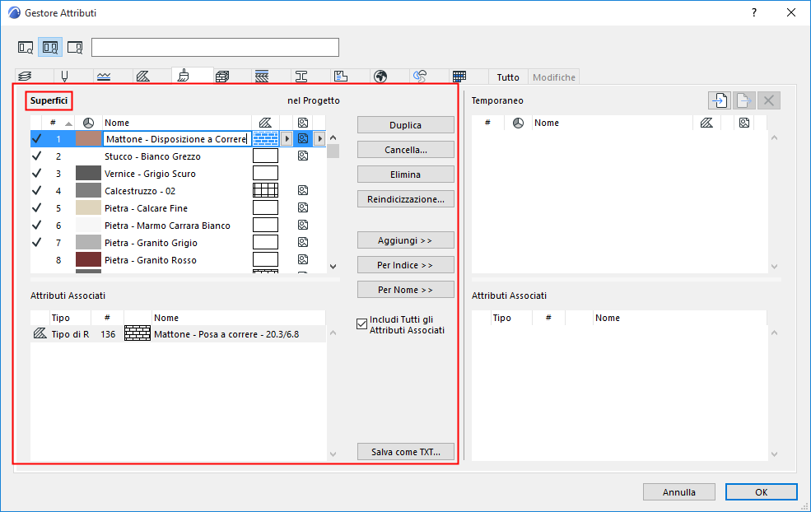Click the Duplica button
Image resolution: width=811 pixels, height=512 pixels.
(x=405, y=125)
